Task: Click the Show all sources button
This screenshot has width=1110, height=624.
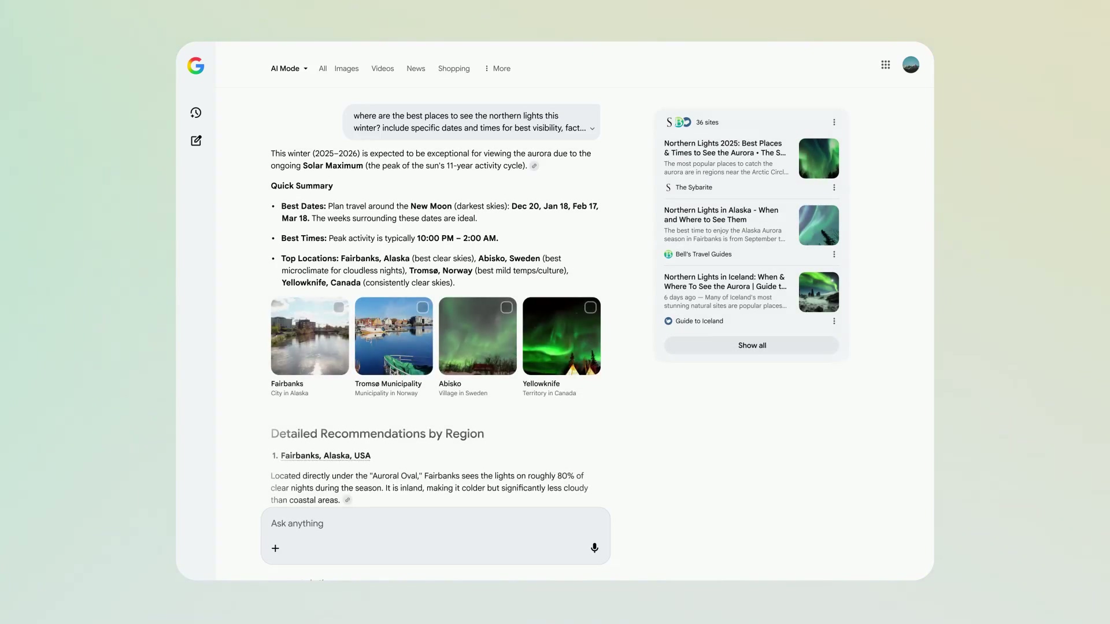Action: click(751, 346)
